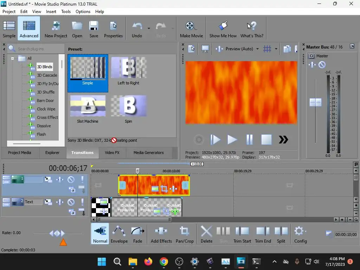Open video preview on external monitor
The width and height of the screenshot is (360, 270).
tap(205, 49)
